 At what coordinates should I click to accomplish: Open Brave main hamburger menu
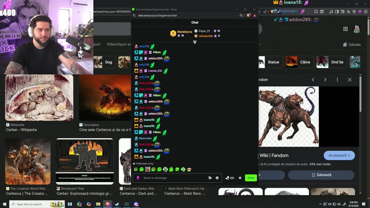pyautogui.click(x=366, y=12)
